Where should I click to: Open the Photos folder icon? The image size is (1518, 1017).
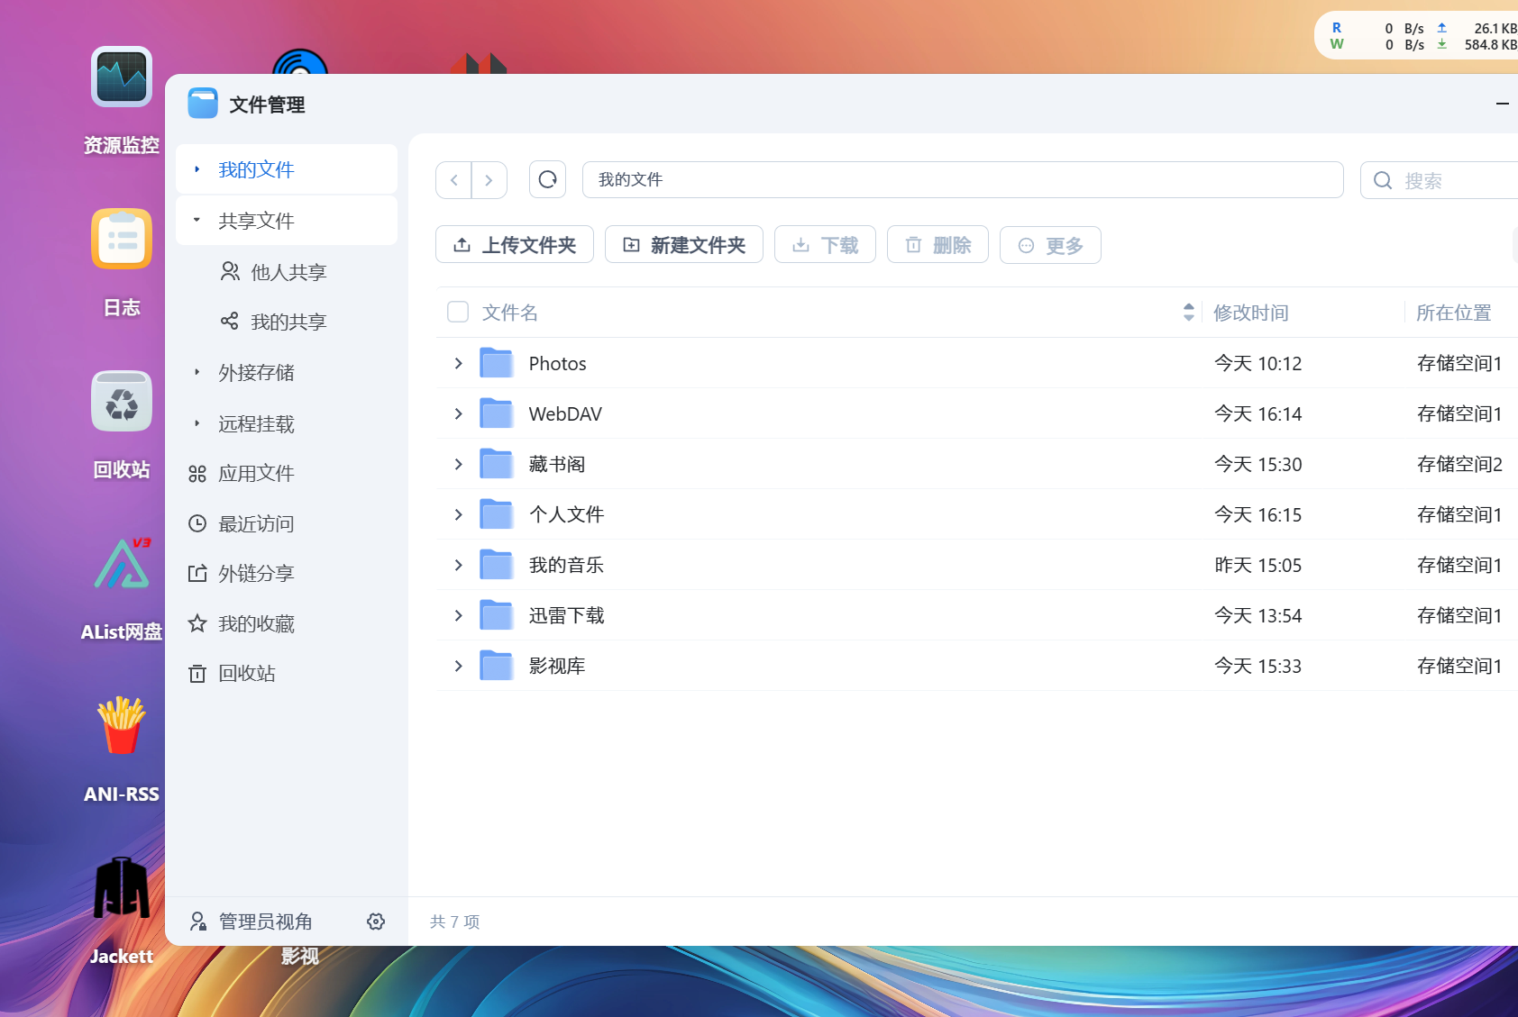(497, 363)
